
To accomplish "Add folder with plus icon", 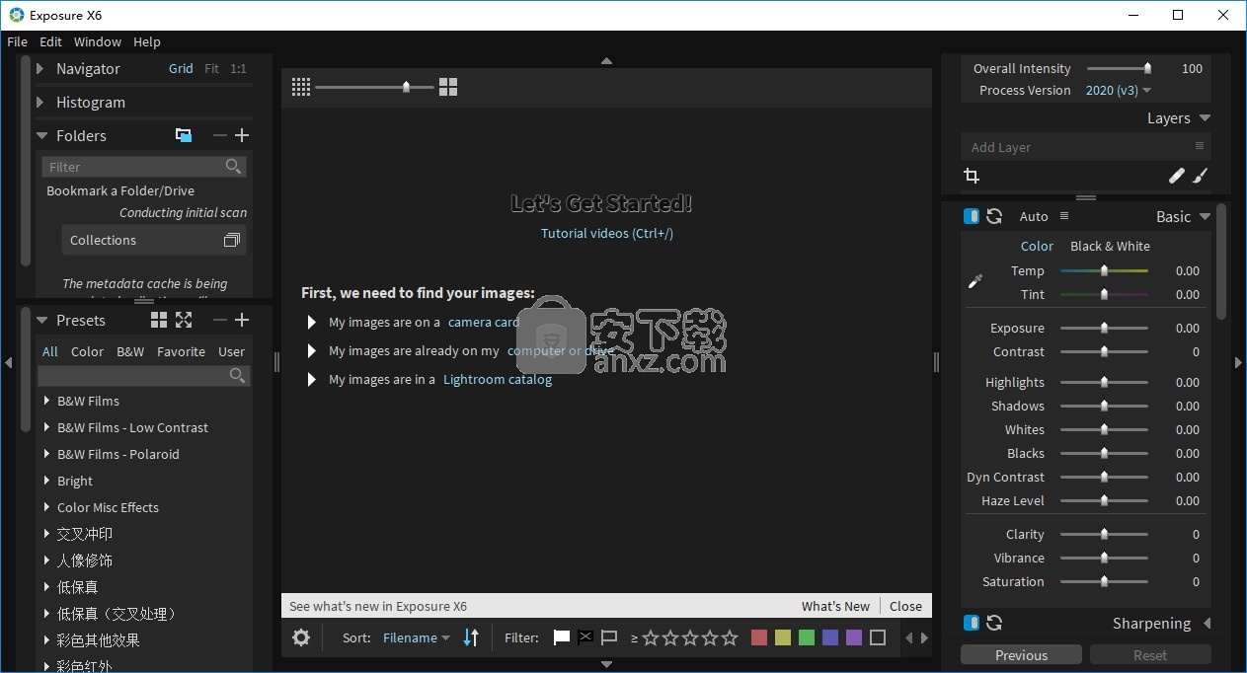I will click(x=242, y=135).
